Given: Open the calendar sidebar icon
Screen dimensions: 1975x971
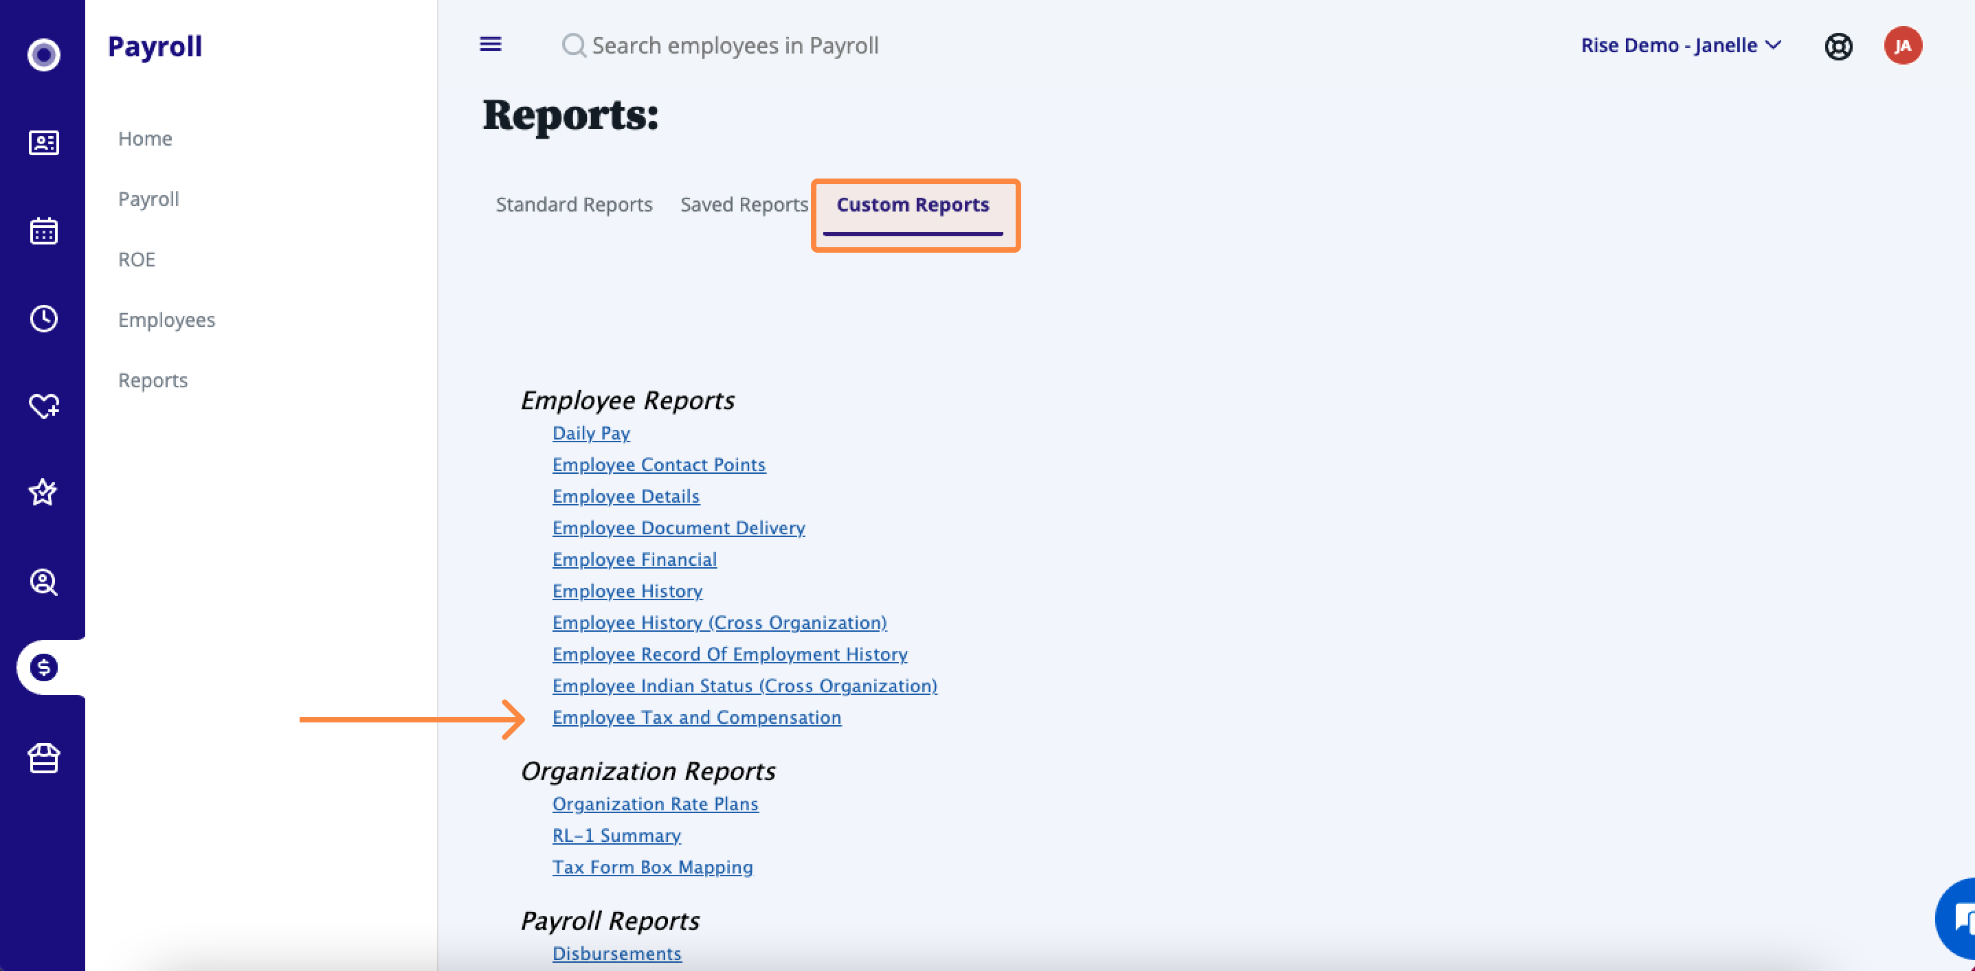Looking at the screenshot, I should (x=44, y=230).
